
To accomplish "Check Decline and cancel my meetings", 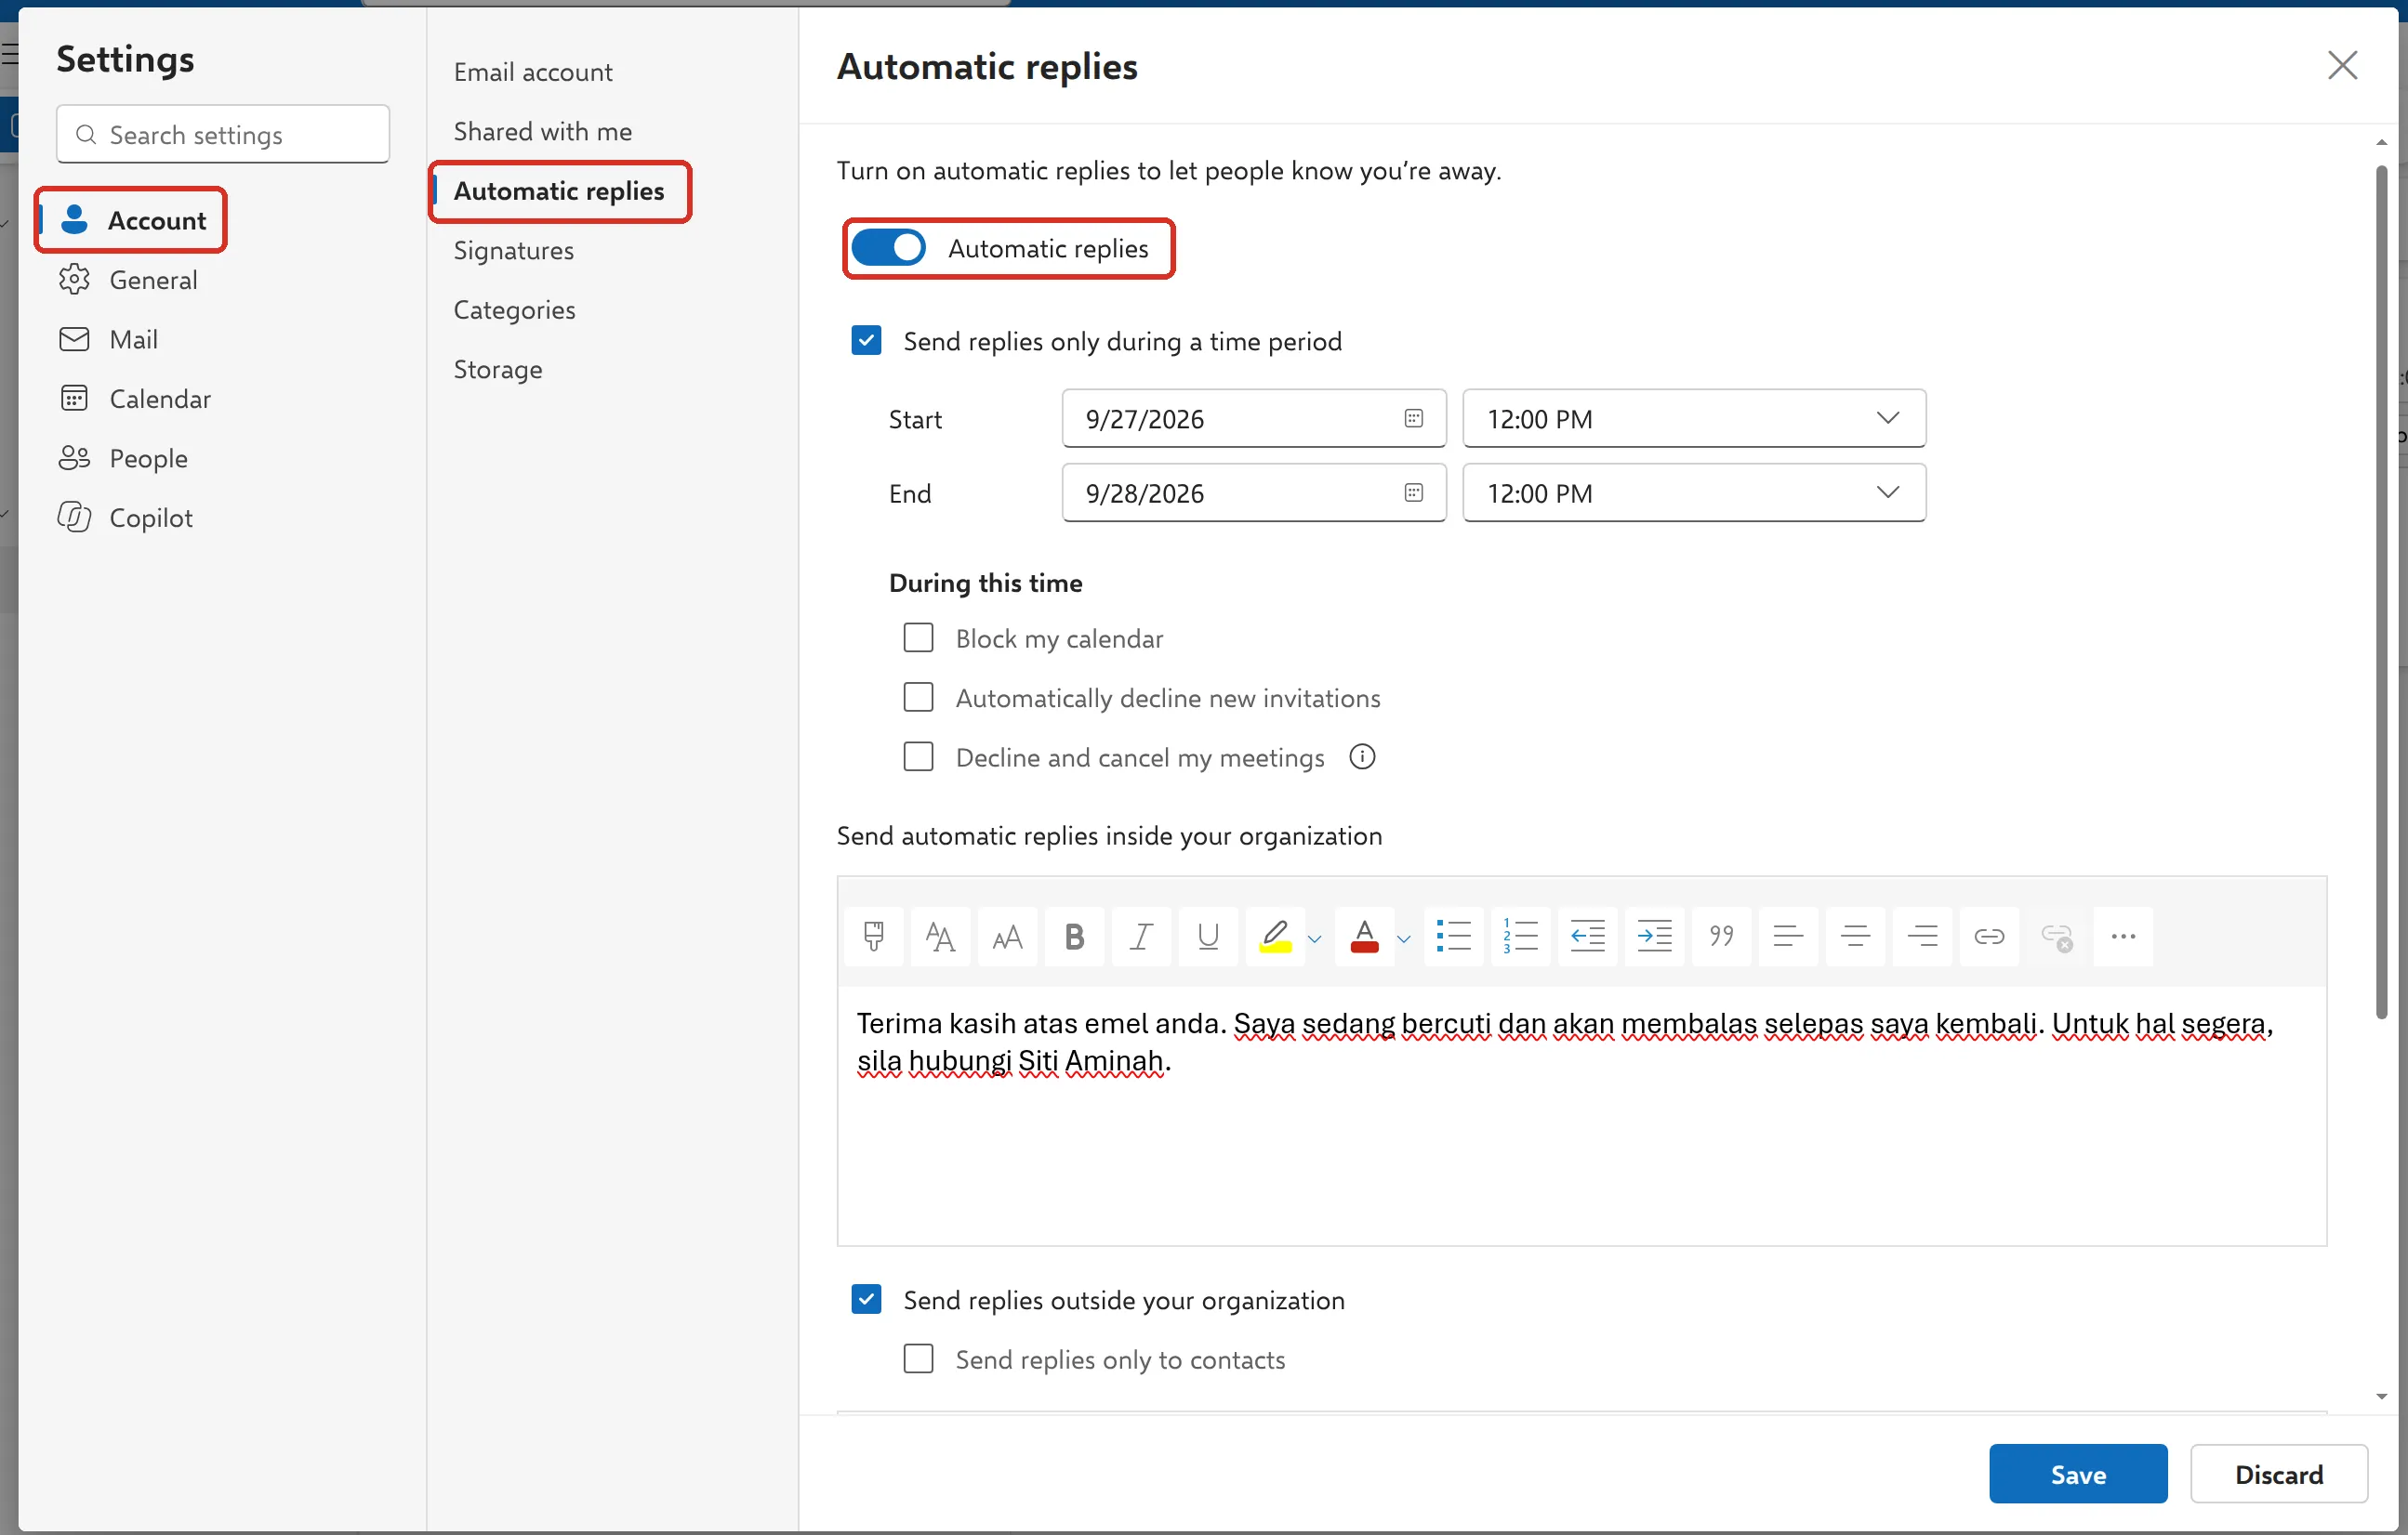I will [918, 756].
